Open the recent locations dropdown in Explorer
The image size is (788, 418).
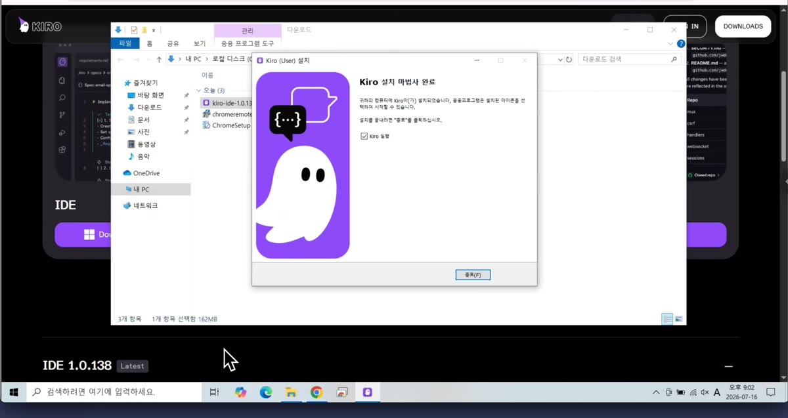tap(148, 60)
